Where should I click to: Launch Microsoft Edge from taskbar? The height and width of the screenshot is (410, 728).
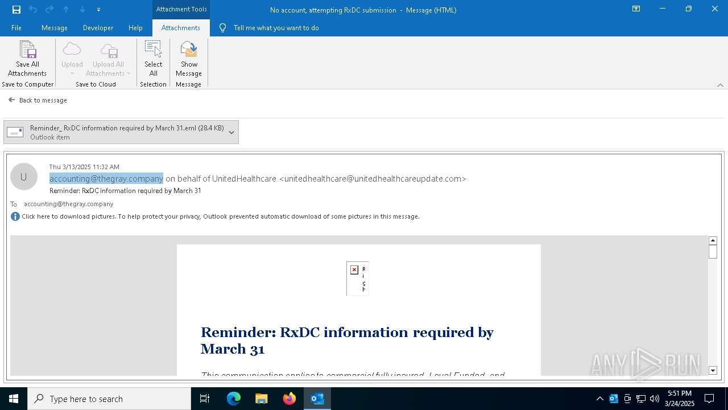(234, 399)
